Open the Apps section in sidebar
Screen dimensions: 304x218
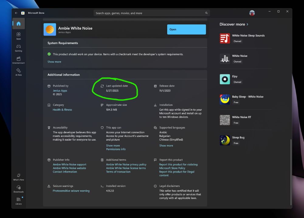[x=19, y=36]
